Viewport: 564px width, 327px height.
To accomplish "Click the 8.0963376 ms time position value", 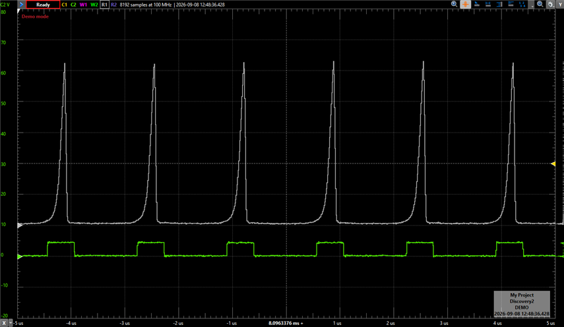I will [286, 324].
